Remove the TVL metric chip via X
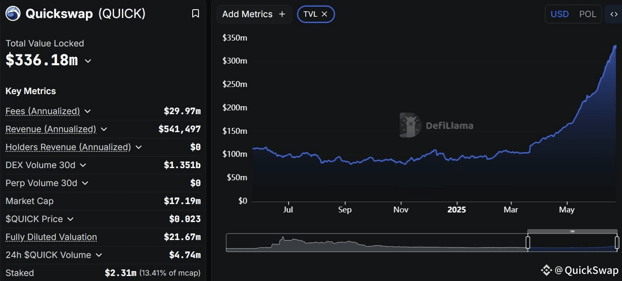The width and height of the screenshot is (622, 281). [x=324, y=14]
